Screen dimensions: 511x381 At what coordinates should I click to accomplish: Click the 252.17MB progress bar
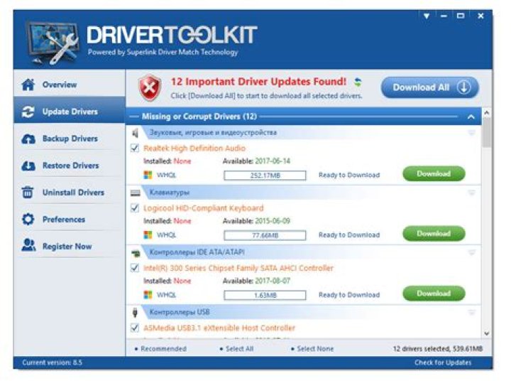[265, 176]
